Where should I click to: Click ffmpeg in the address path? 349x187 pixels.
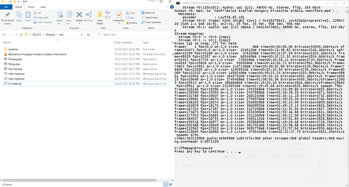[50, 35]
